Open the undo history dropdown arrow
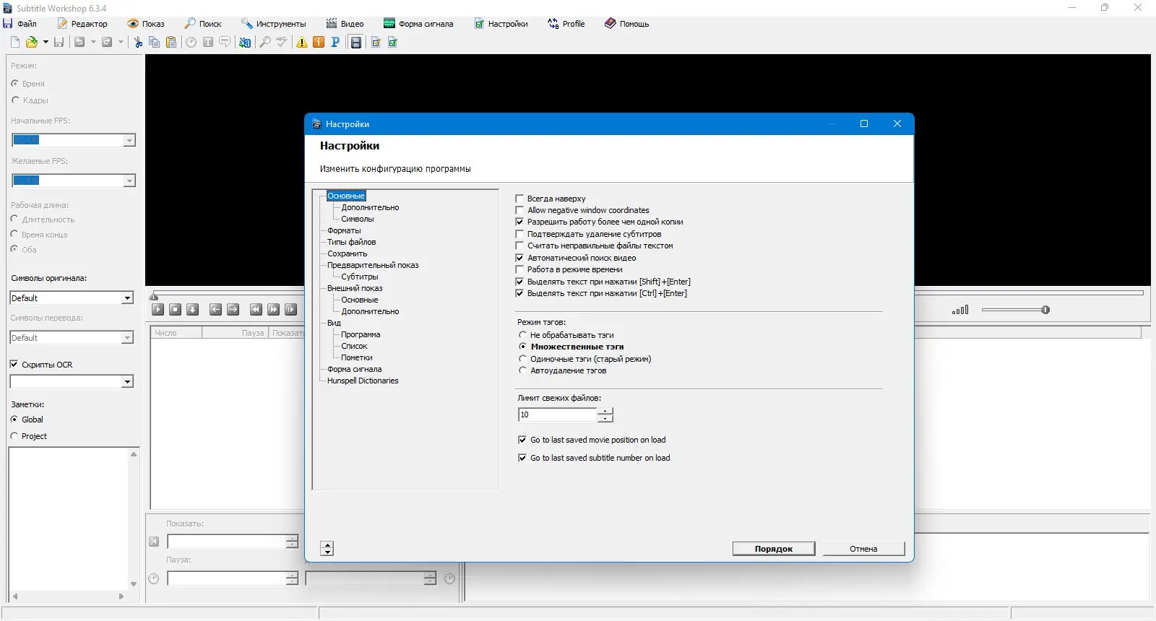The height and width of the screenshot is (621, 1156). (93, 42)
